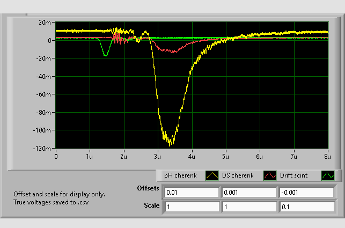Click the red DS cherenk plot icon
The image size is (345, 228).
pos(269,175)
